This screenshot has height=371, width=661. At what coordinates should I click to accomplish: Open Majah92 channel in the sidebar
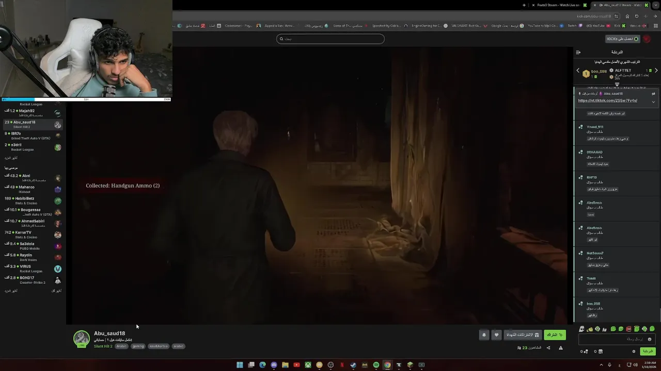pyautogui.click(x=33, y=113)
